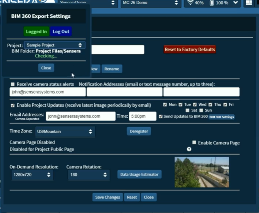
Task: Toggle Receive camera status alerts checkbox
Action: pos(13,84)
